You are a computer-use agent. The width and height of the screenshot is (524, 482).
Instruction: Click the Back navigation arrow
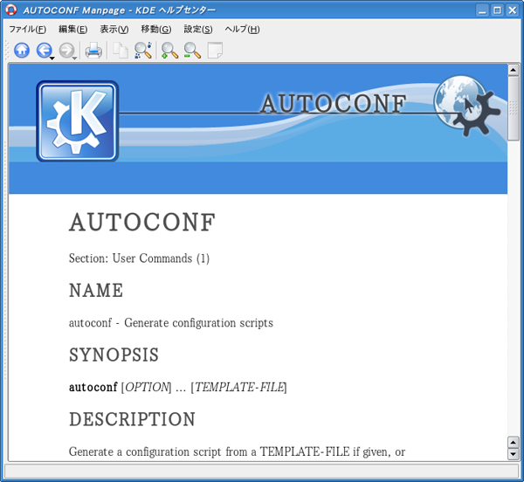[x=44, y=51]
